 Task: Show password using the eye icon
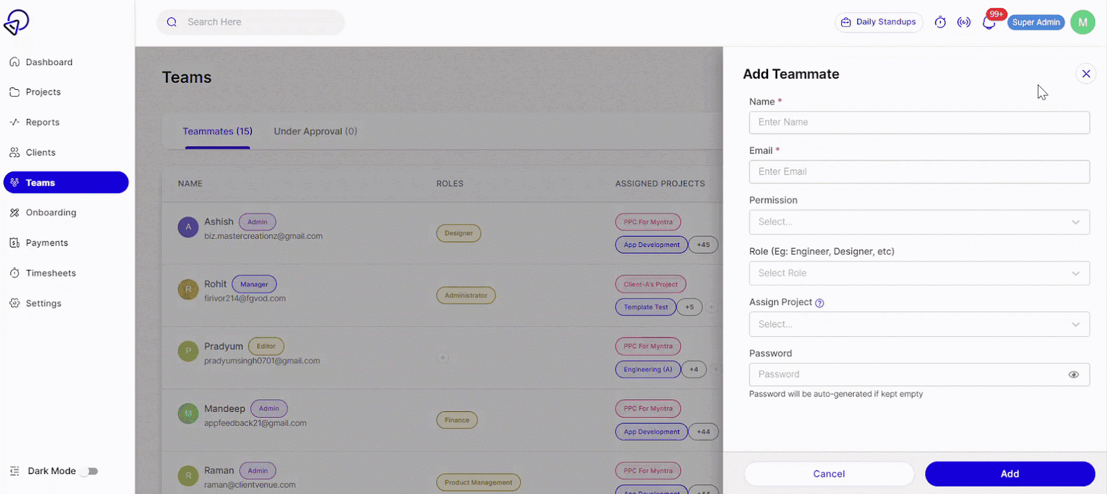[x=1073, y=374]
